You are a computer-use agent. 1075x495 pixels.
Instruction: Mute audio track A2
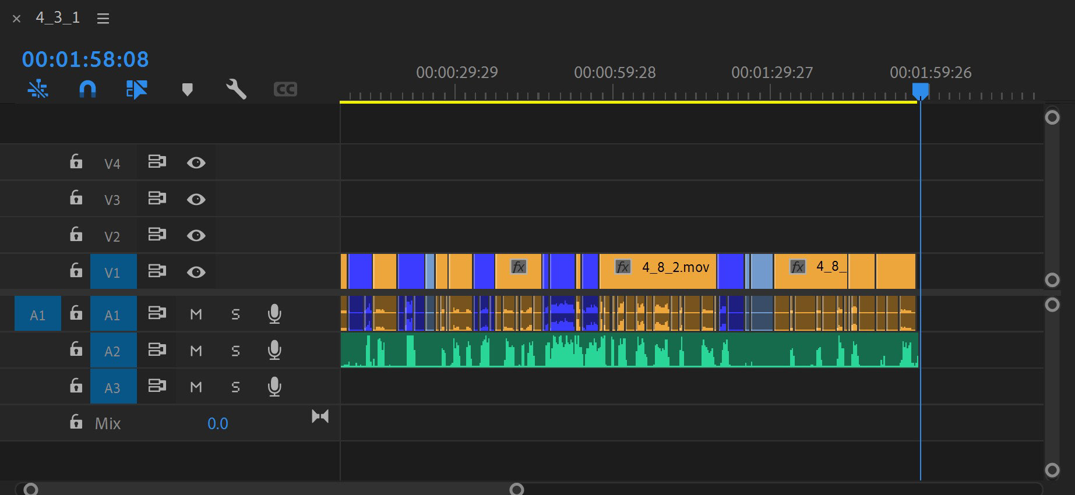pyautogui.click(x=196, y=351)
